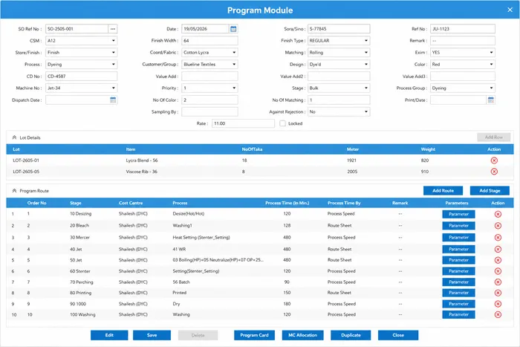Click the Sampling By field
This screenshot has width=520, height=347.
tap(209, 111)
